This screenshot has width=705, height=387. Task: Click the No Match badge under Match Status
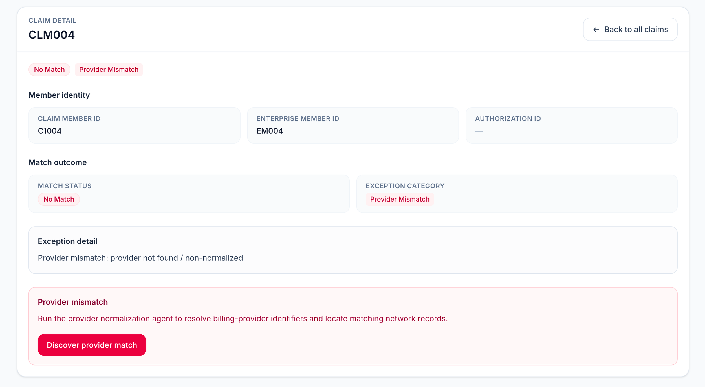coord(59,199)
